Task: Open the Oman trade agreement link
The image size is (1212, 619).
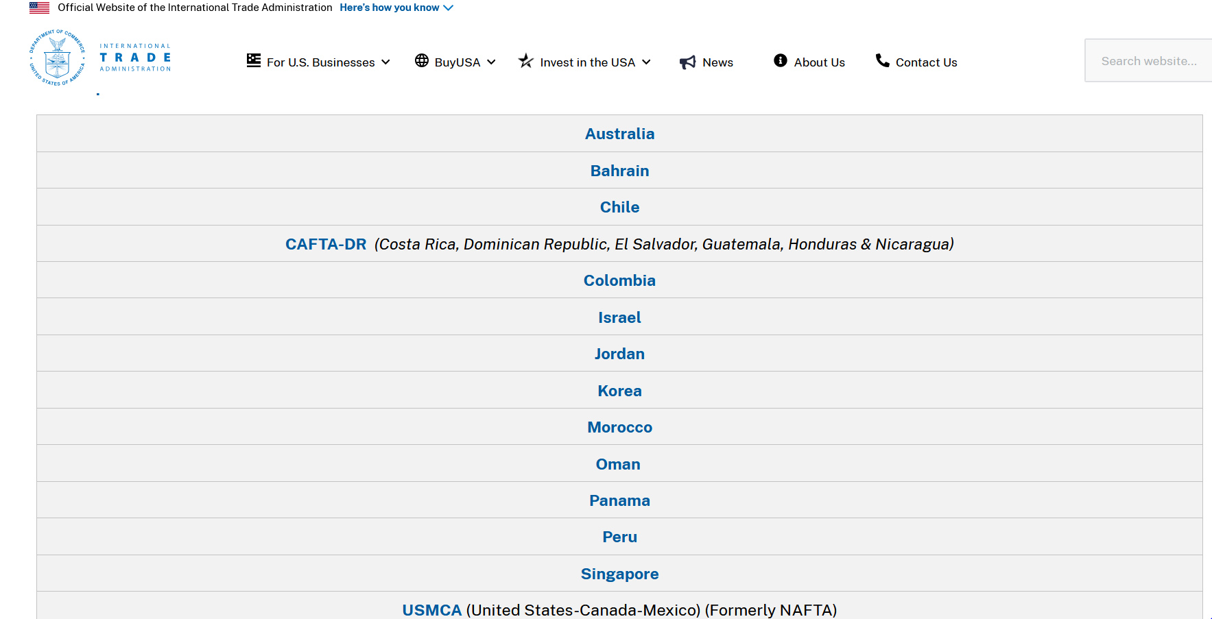Action: (618, 464)
